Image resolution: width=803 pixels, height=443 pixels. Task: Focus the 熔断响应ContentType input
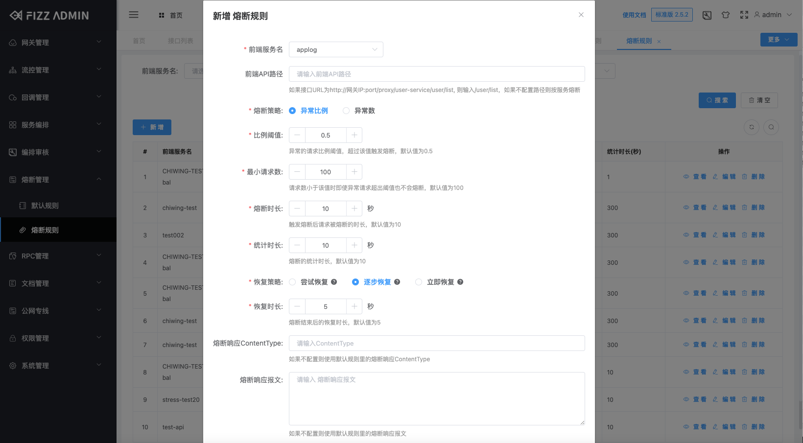[437, 343]
